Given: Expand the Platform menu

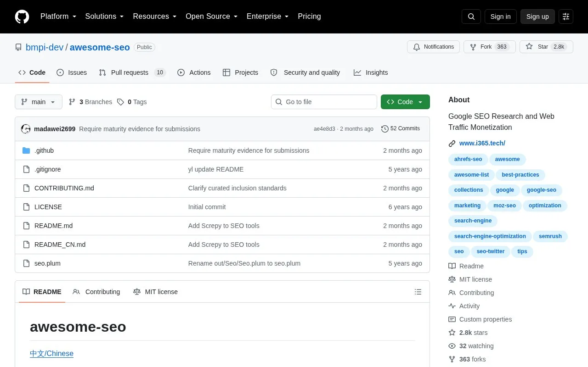Looking at the screenshot, I should coord(58,17).
